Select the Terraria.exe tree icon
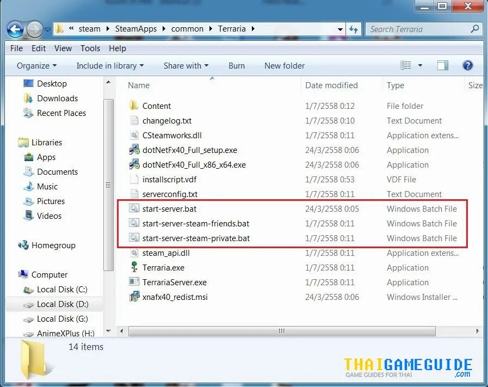 134,267
